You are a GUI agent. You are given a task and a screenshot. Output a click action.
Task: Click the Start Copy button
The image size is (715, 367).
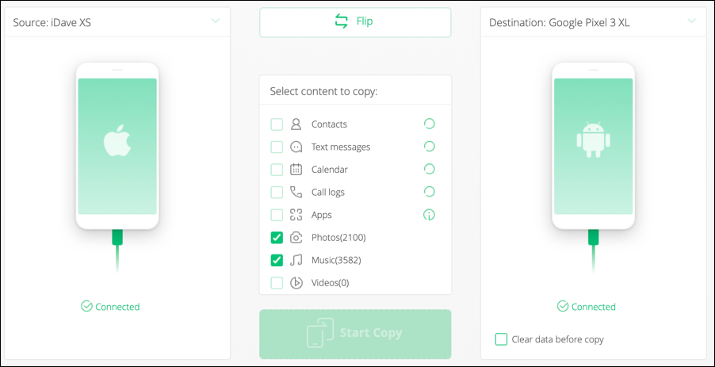tap(355, 335)
